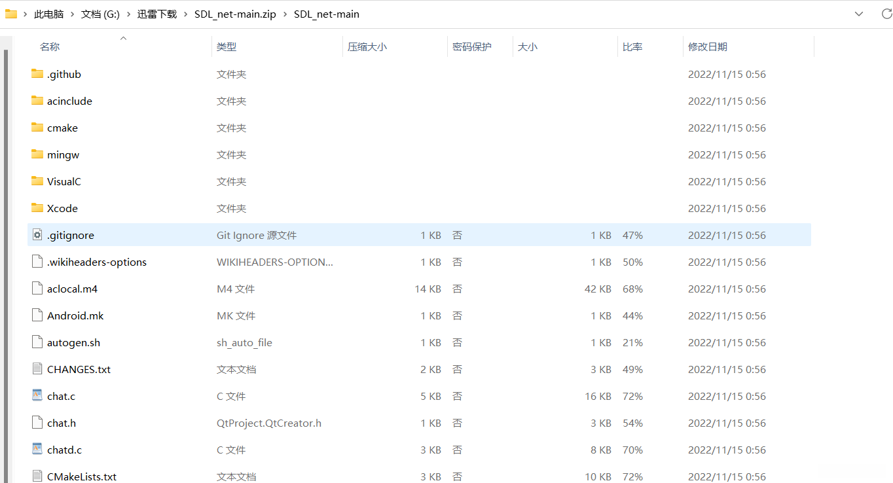Select the CMakeLists.txt file name

pos(82,476)
